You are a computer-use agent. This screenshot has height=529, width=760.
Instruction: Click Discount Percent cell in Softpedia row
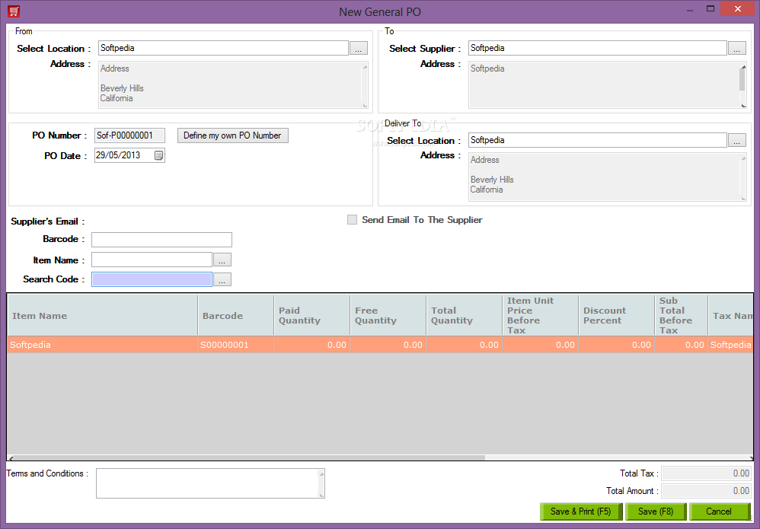[x=616, y=345]
